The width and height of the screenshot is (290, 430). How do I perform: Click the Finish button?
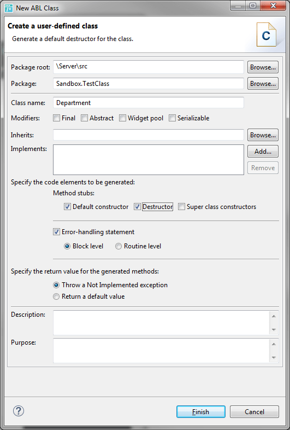[201, 412]
